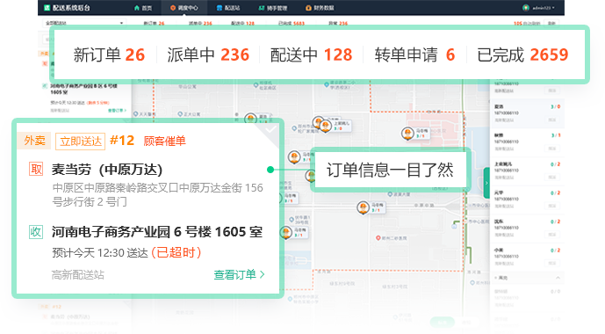The image size is (605, 334).
Task: Open 骑手管理 via its green icon
Action: pos(262,8)
